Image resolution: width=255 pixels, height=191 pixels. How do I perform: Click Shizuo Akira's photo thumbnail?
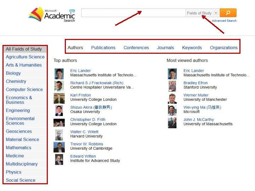click(59, 111)
